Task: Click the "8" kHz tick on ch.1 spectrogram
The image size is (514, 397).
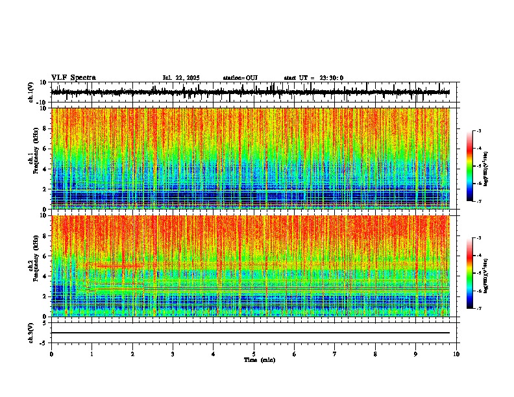Action: [x=46, y=128]
